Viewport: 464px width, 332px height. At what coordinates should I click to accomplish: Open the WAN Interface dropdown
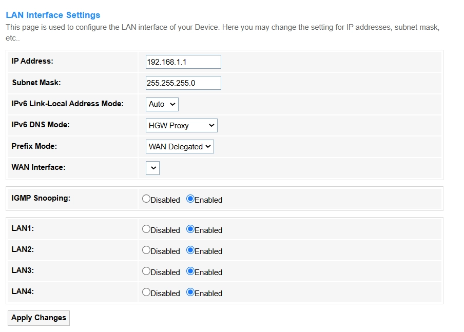(153, 168)
